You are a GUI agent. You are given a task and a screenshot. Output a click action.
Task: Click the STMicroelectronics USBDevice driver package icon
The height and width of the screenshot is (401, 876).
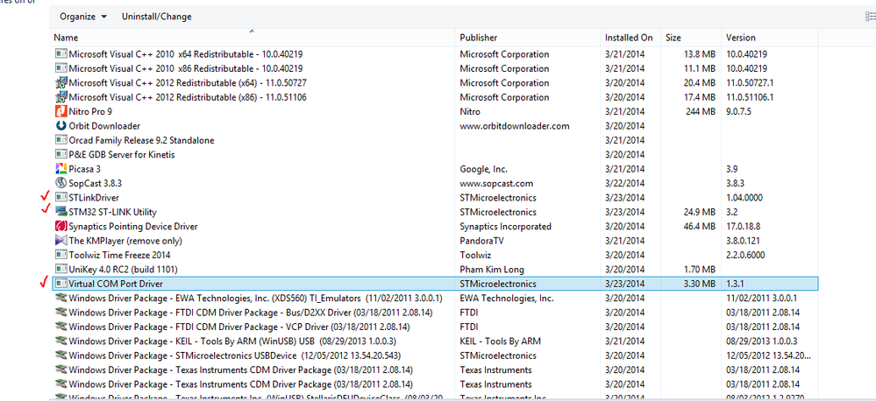pyautogui.click(x=61, y=355)
